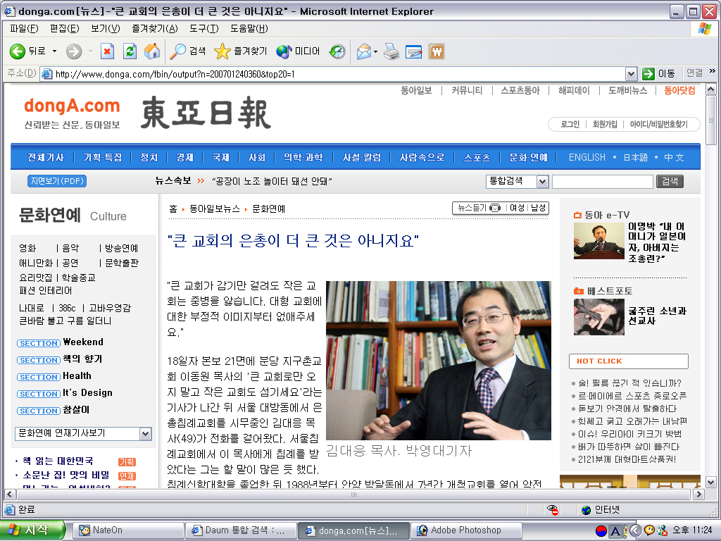Viewport: 721px width, 541px height.
Task: Click the dongA.com logo
Action: [72, 106]
